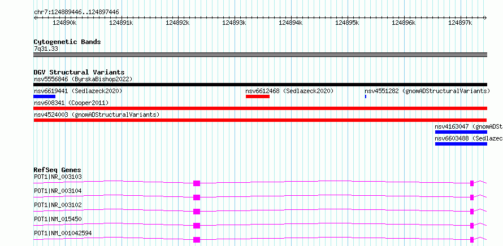503x246 pixels.
Task: Click the nsv608341 red variant bar
Action: 260,108
